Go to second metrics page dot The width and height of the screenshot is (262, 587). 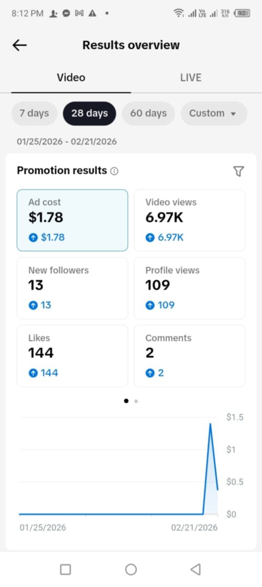(x=136, y=401)
